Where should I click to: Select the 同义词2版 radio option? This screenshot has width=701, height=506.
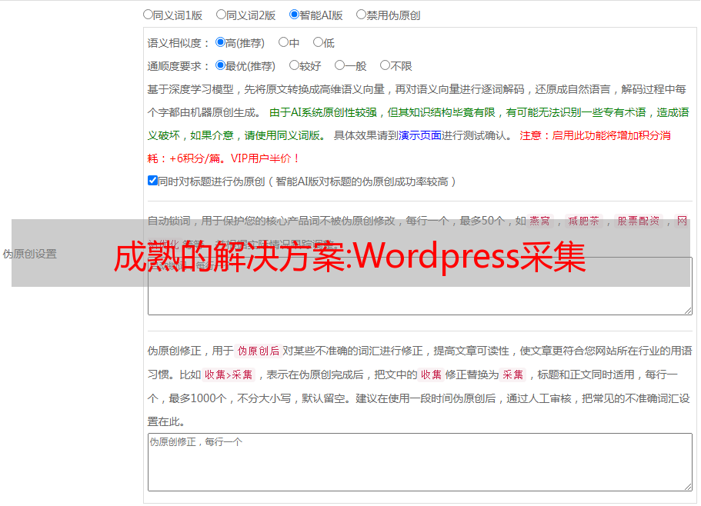coord(221,15)
